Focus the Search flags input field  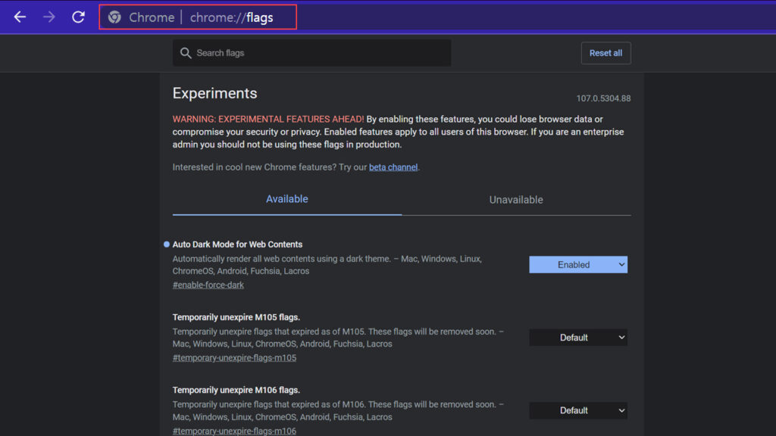[311, 53]
